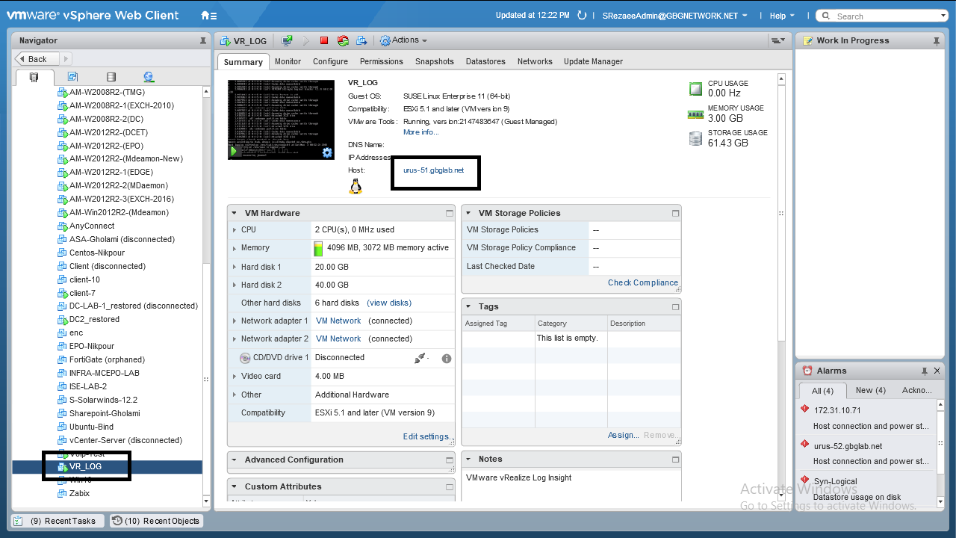The height and width of the screenshot is (538, 956).
Task: Collapse the VM Hardware panel
Action: [x=234, y=213]
